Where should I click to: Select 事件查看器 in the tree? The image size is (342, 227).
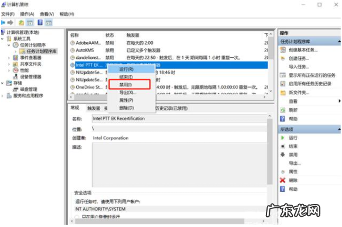point(31,58)
